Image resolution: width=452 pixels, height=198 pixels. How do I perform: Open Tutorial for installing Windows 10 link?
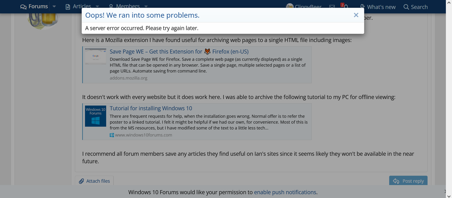(151, 108)
